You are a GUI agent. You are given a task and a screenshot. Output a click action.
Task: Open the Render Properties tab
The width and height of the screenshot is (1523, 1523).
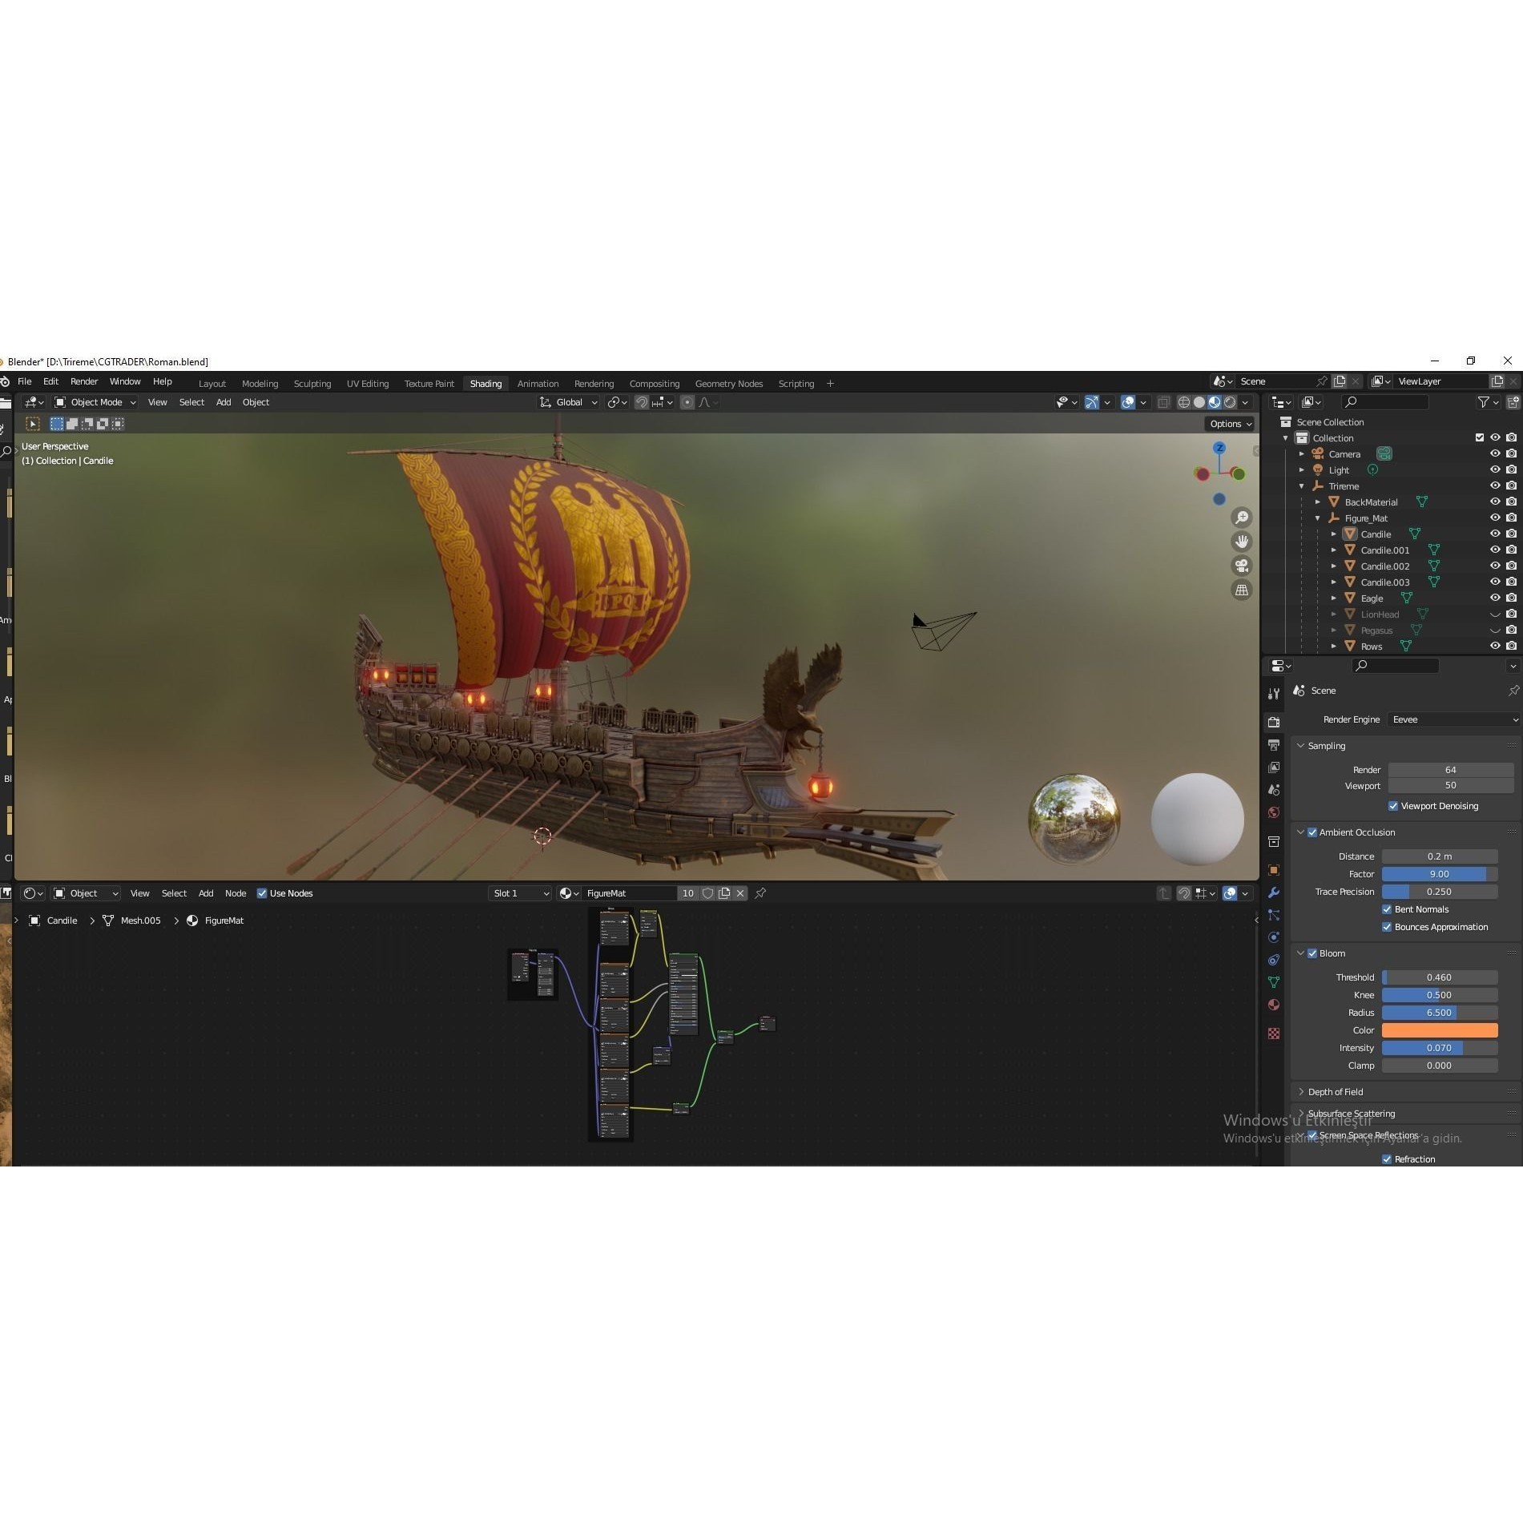click(x=1275, y=722)
